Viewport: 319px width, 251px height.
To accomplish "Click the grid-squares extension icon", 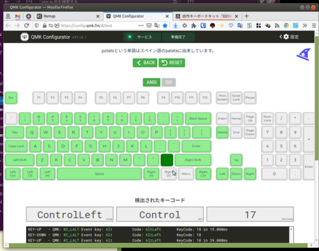I will coord(259,25).
